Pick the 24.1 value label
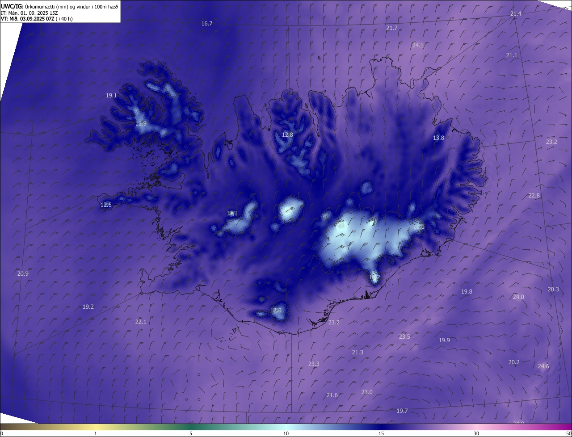 coord(418,46)
